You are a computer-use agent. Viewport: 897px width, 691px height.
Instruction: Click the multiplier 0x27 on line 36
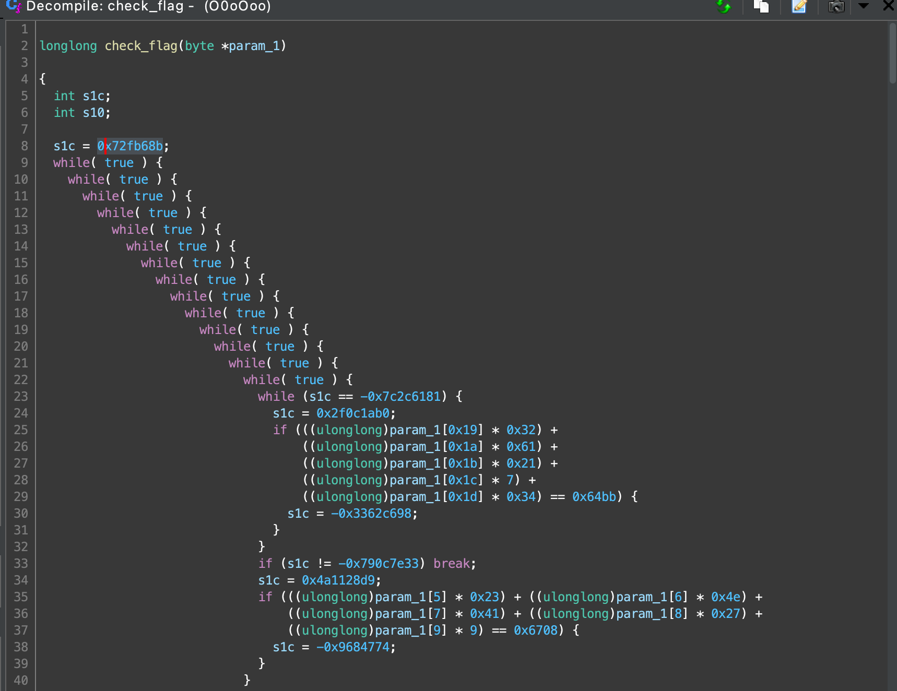coord(726,614)
